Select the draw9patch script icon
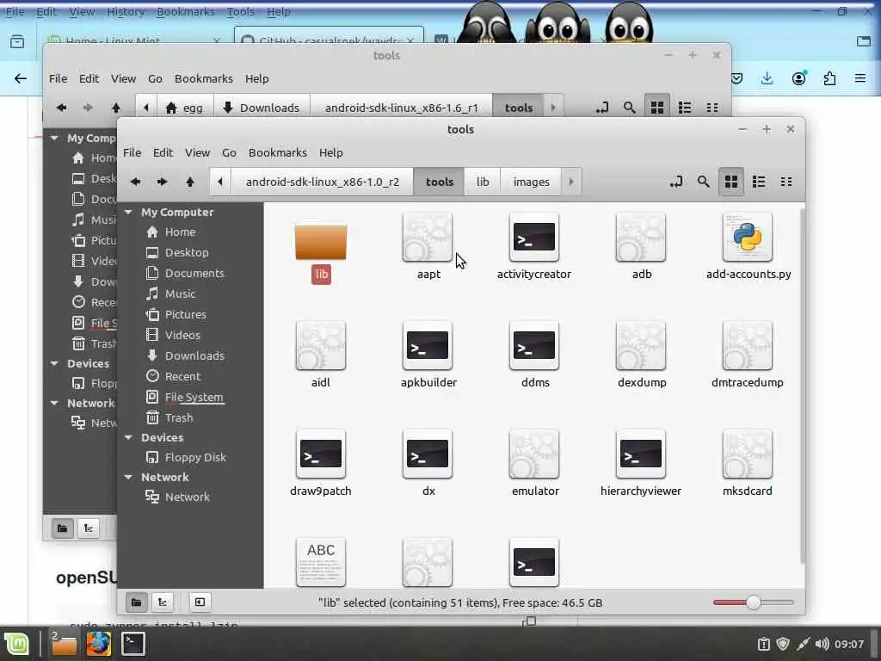The width and height of the screenshot is (881, 661). (x=320, y=454)
